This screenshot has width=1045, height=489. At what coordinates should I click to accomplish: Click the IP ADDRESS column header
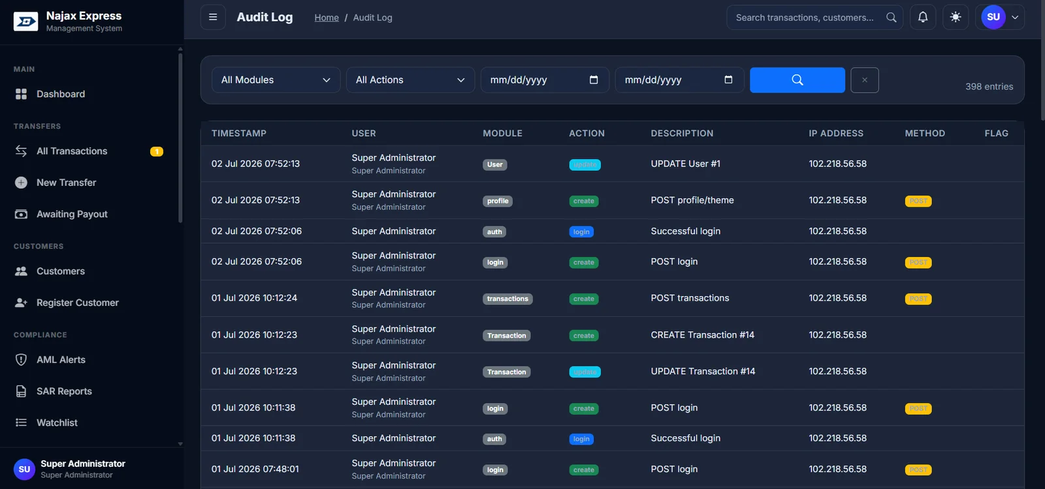click(x=836, y=133)
